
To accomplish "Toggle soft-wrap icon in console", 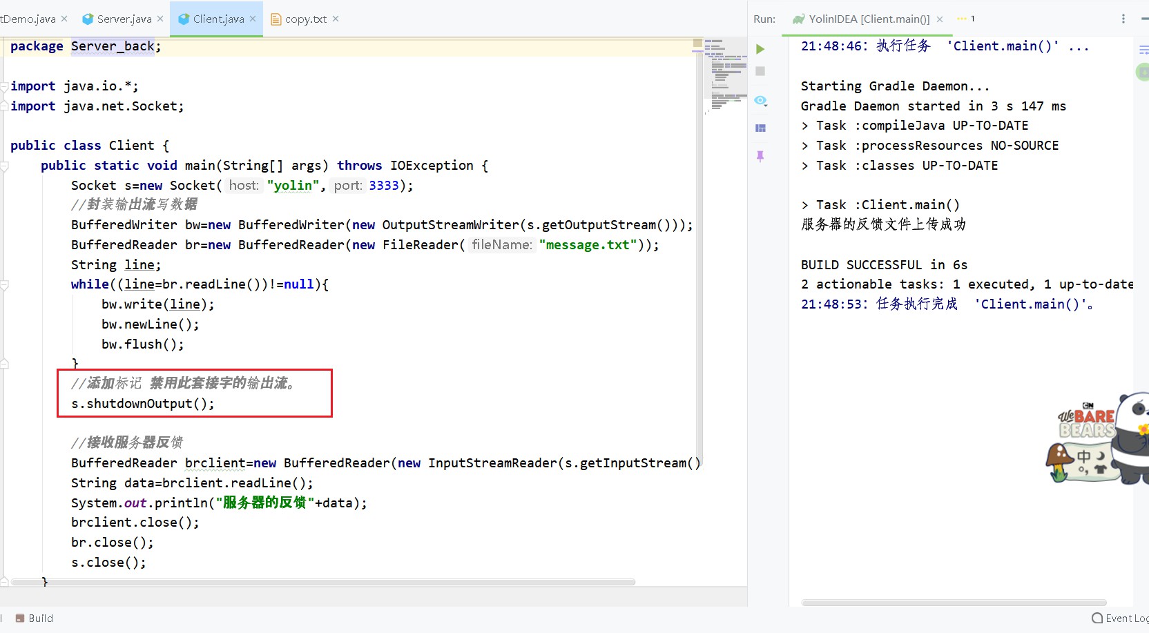I will (x=1143, y=50).
